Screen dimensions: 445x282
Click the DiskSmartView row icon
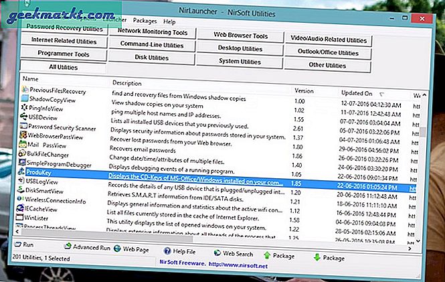pyautogui.click(x=21, y=190)
